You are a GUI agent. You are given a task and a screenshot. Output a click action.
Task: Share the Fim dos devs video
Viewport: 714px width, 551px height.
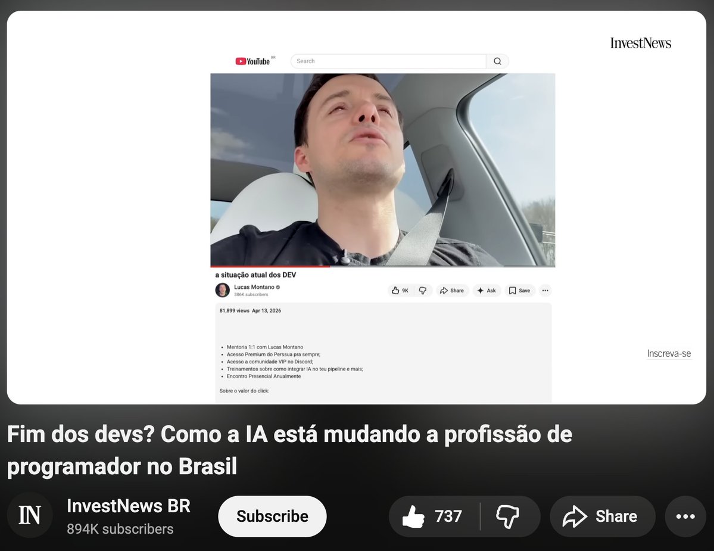tap(602, 516)
